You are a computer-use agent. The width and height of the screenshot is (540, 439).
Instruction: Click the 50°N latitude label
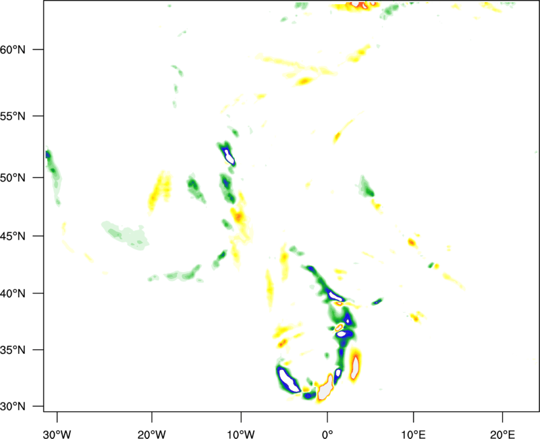(13, 178)
